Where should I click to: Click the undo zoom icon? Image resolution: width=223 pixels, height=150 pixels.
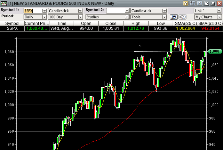[183, 17]
